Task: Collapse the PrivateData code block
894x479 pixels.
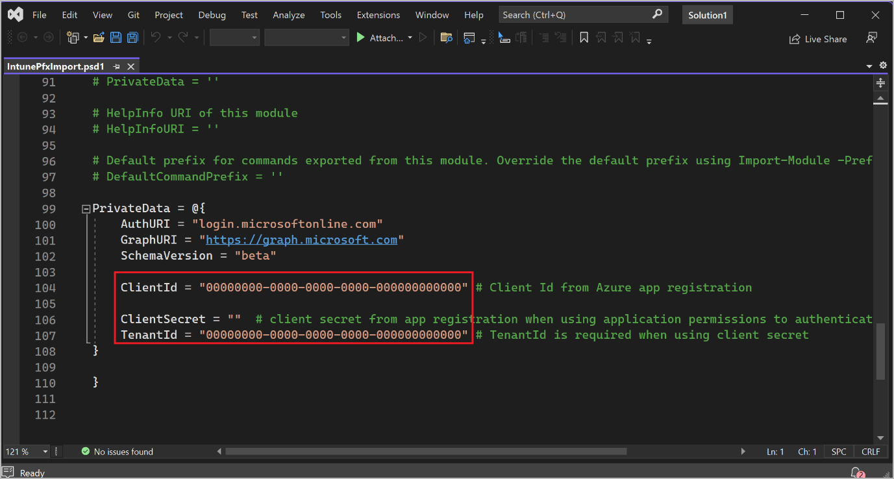Action: pyautogui.click(x=86, y=209)
